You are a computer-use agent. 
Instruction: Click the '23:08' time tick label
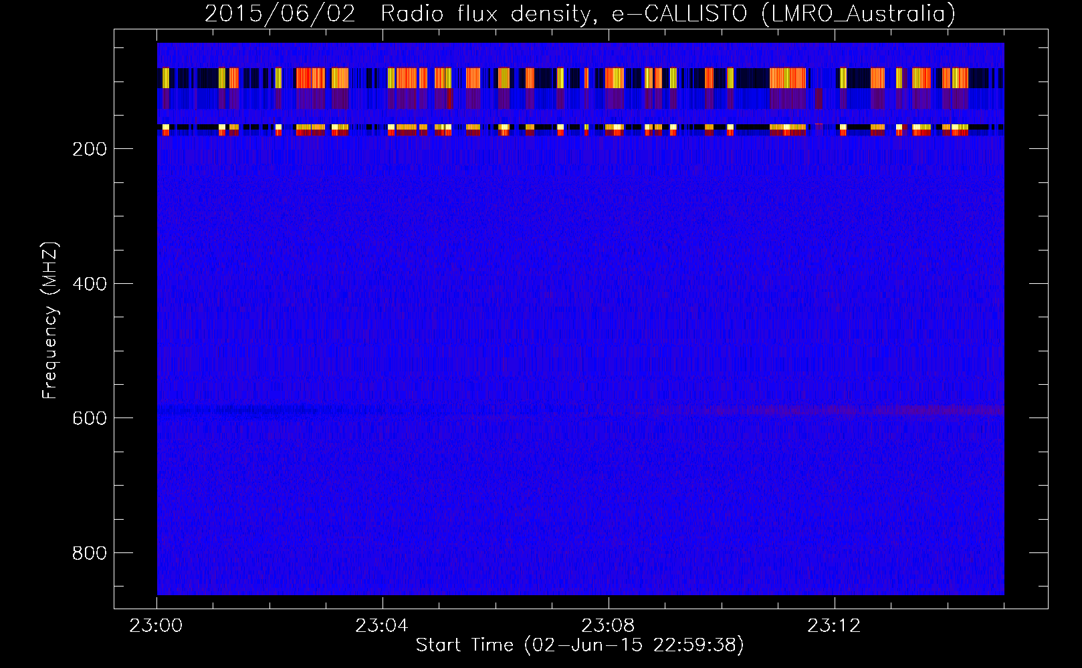(x=608, y=626)
